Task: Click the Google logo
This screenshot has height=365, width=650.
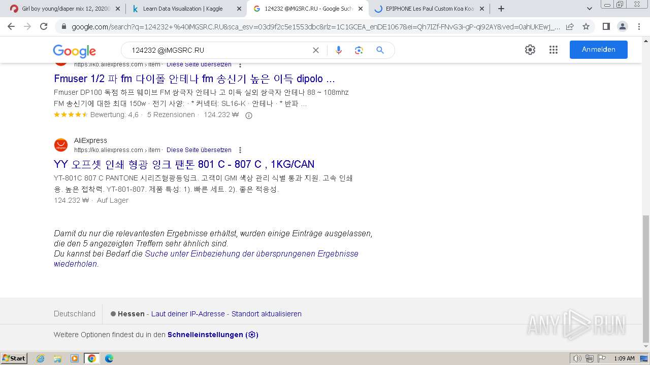Action: coord(74,51)
